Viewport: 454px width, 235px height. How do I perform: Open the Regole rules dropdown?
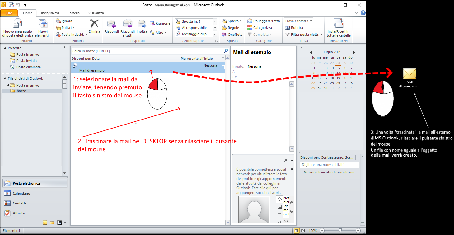pyautogui.click(x=232, y=28)
